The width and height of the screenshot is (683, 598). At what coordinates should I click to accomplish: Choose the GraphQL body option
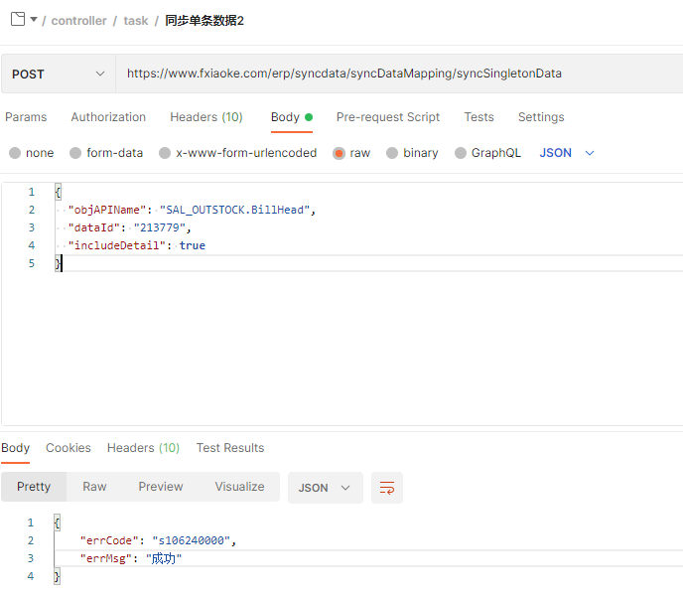461,153
